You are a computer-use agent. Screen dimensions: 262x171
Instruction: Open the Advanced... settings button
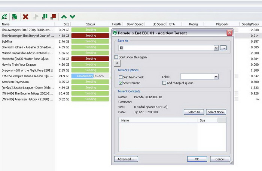(126, 159)
